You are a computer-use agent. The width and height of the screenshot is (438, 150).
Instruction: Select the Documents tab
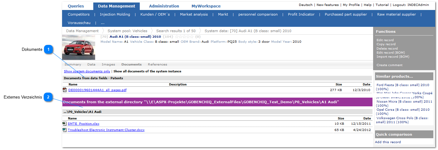[x=131, y=65]
